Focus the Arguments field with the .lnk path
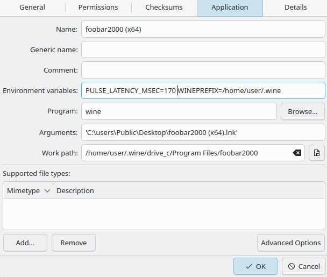Screen dimensions: 327x277 (x=203, y=132)
